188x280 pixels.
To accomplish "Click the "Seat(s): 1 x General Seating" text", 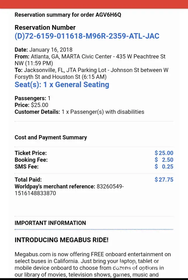I will 62,85.
